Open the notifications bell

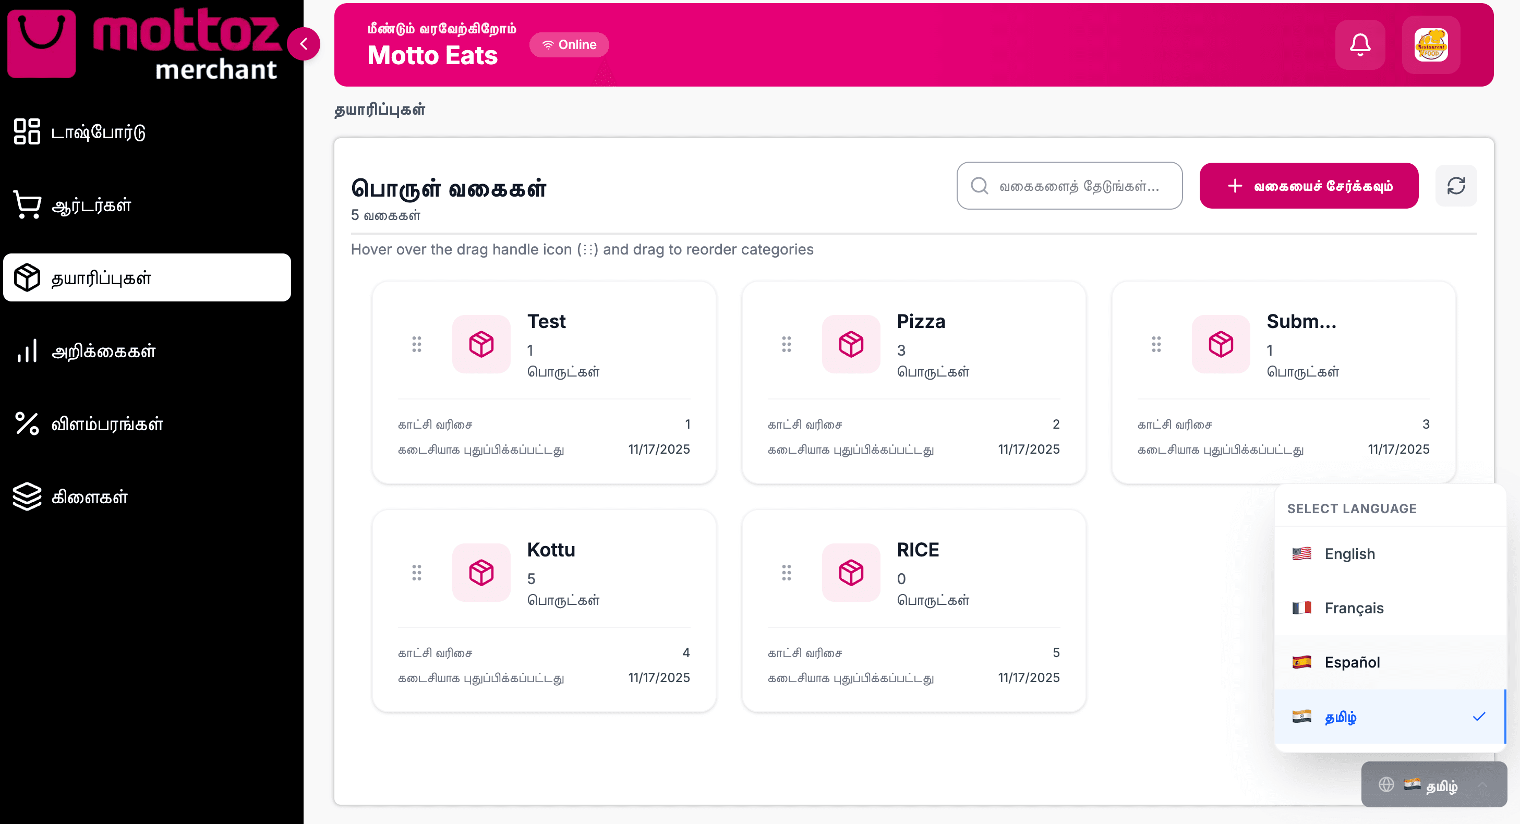coord(1360,45)
